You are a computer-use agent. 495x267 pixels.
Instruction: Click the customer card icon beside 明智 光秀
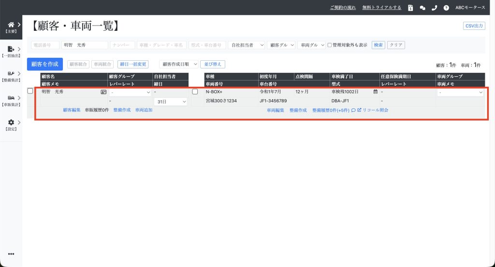[103, 92]
